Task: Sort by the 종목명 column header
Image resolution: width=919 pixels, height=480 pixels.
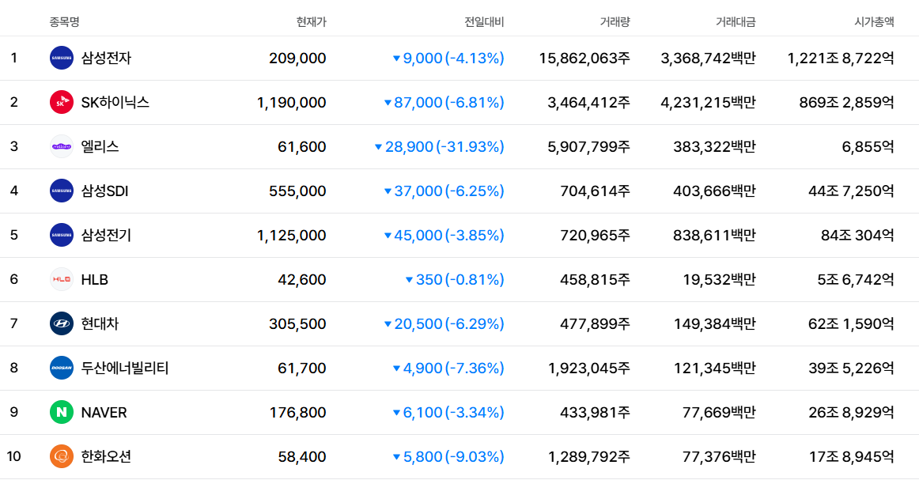Action: (x=65, y=22)
